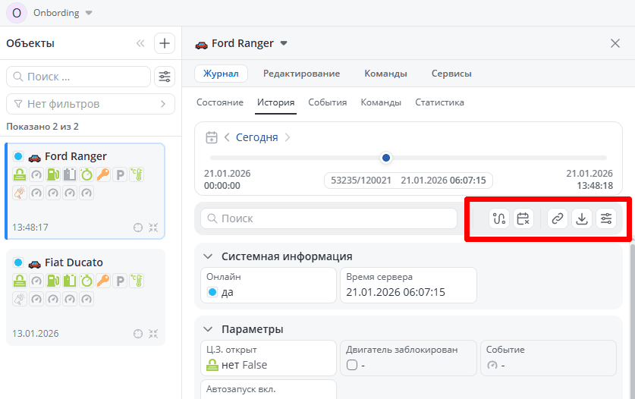Click locate target icon on Ford Ranger card
Image resolution: width=635 pixels, height=399 pixels.
[x=138, y=227]
